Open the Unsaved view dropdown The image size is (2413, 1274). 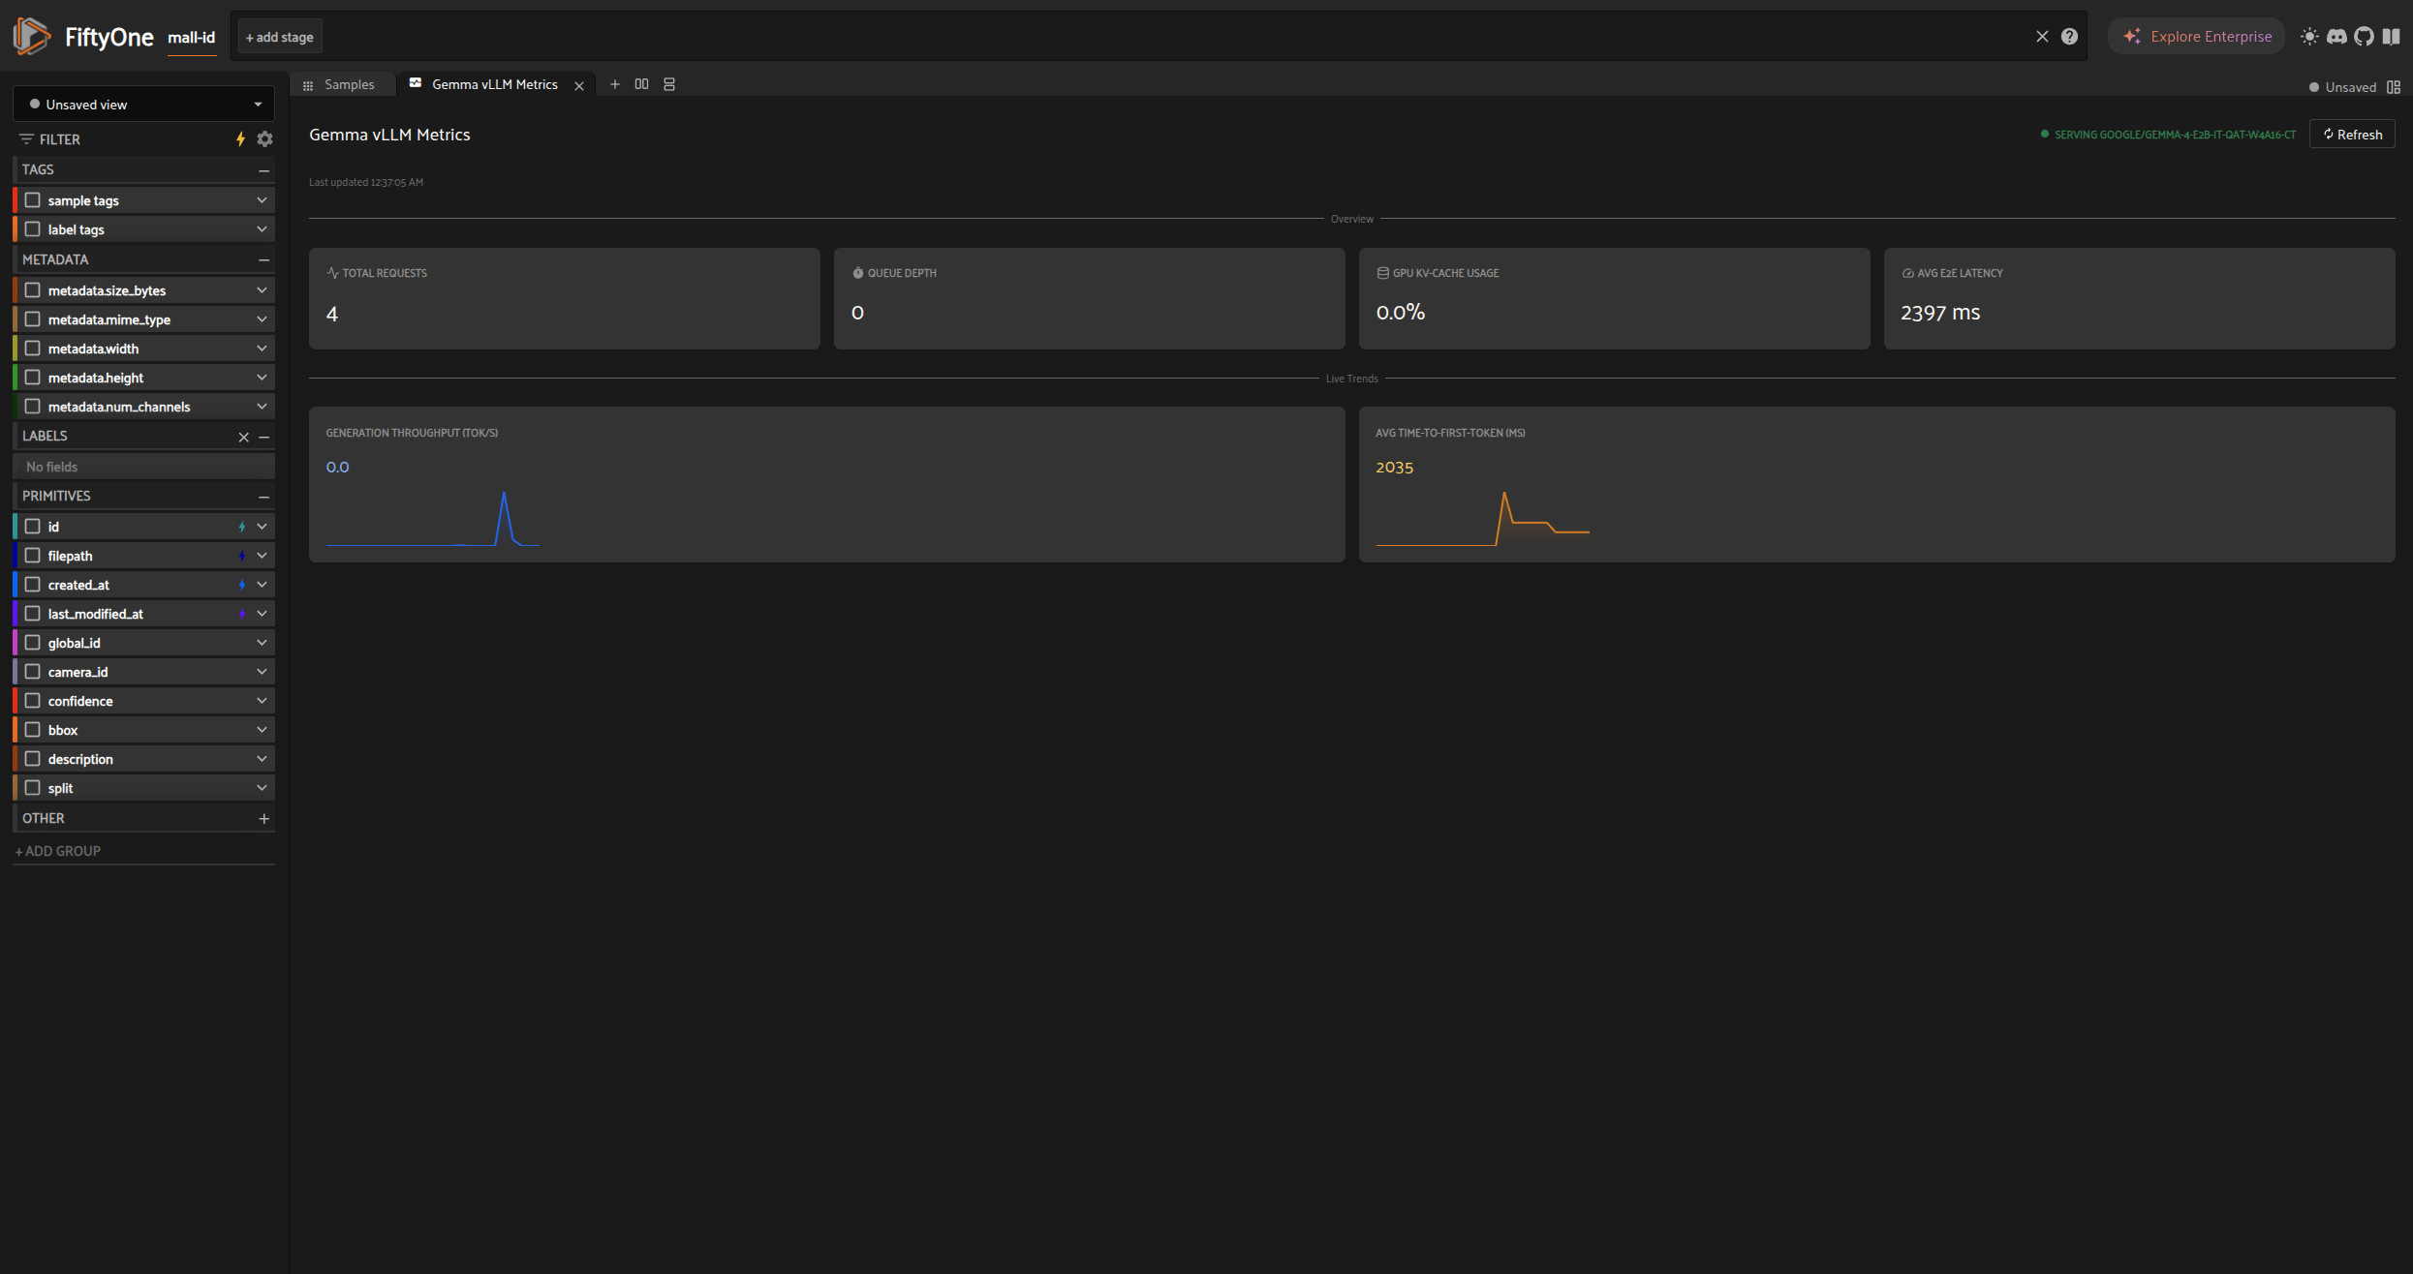tap(143, 104)
